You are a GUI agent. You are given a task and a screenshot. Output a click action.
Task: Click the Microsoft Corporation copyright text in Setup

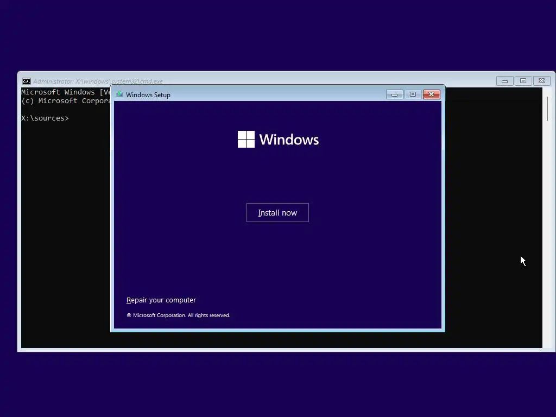pos(178,315)
